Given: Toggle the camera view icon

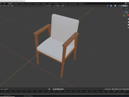Looking at the screenshot, I should pos(128,25).
